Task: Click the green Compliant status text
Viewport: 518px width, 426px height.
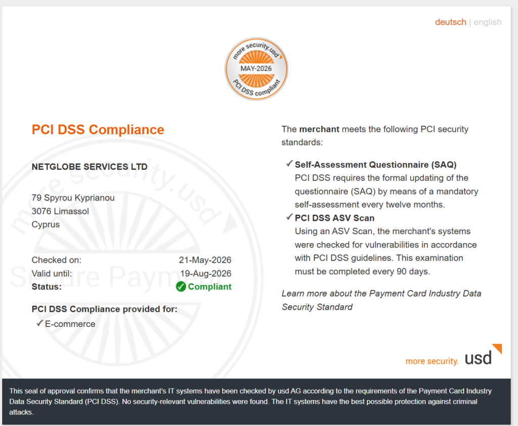Action: coord(210,287)
